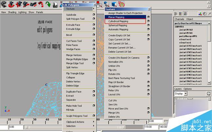Image resolution: width=212 pixels, height=132 pixels.
Task: Open the Subdivide option box
Action: [94, 14]
